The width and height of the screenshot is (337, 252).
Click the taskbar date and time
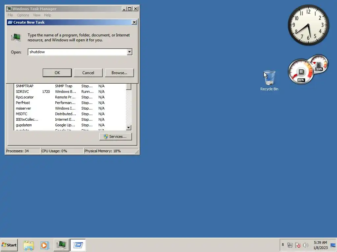click(320, 245)
